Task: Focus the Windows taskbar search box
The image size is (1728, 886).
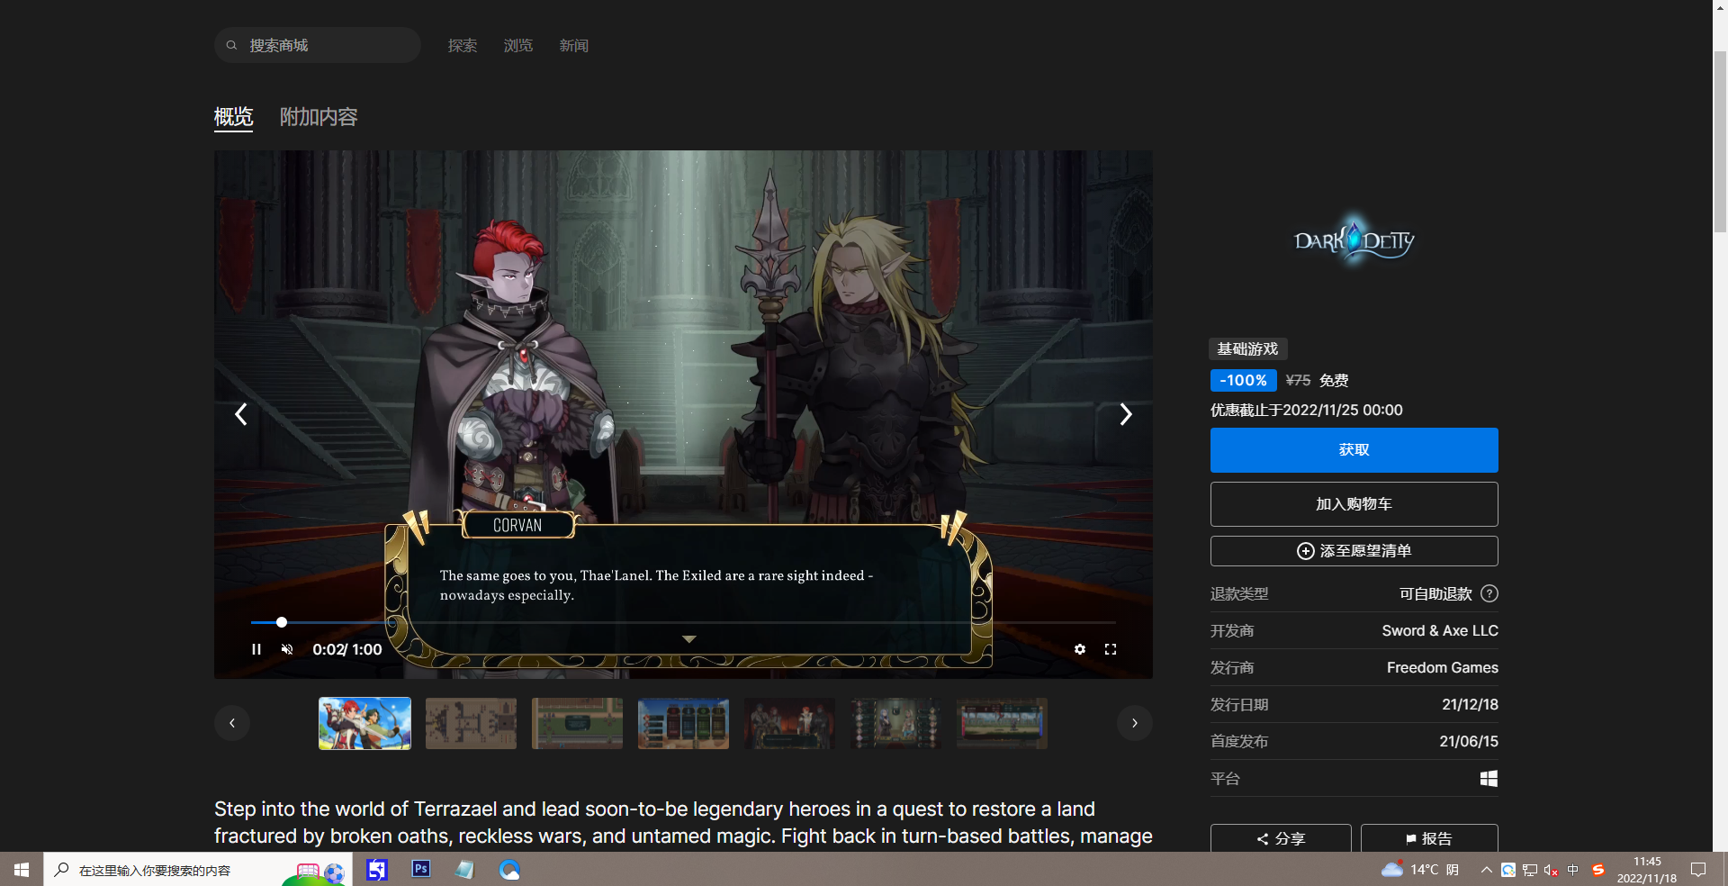Action: 198,870
